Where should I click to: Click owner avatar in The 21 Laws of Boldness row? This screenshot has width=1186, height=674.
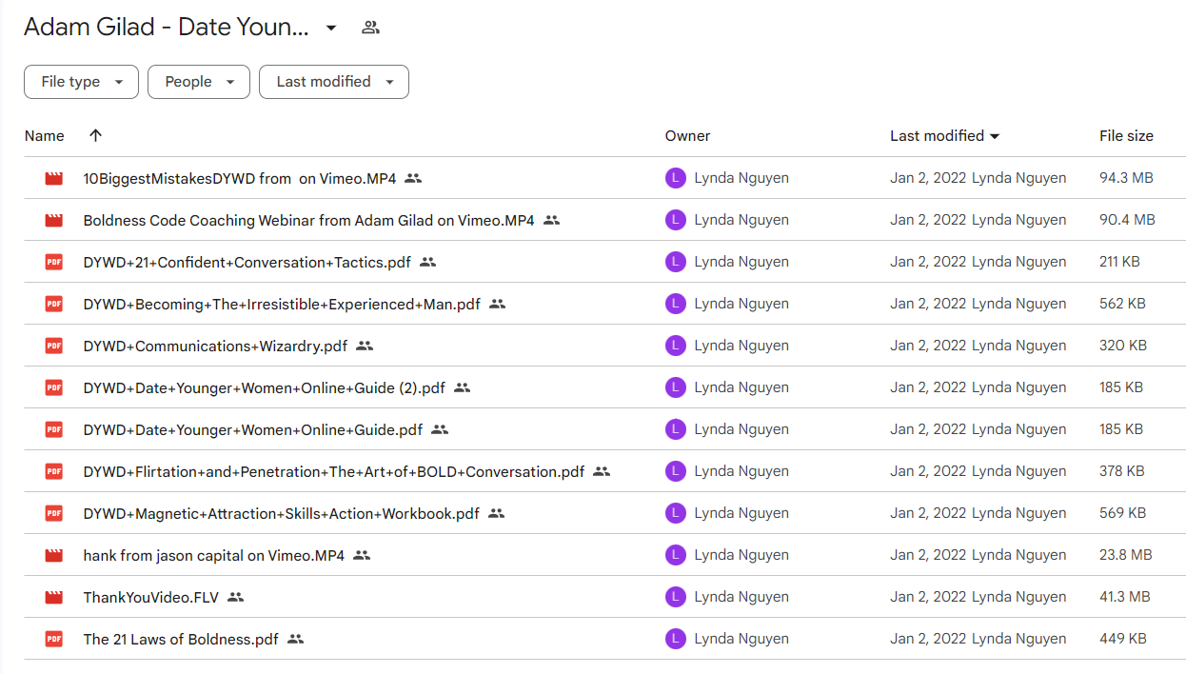coord(676,639)
